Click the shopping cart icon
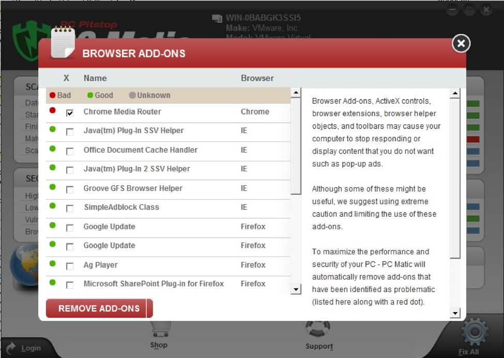The image size is (504, 358). click(161, 329)
